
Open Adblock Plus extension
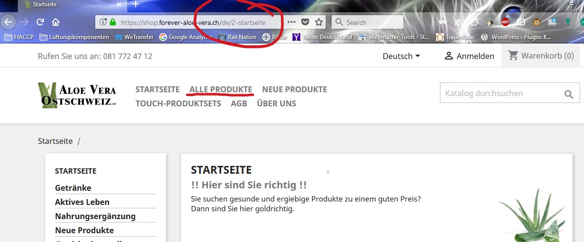click(x=505, y=22)
